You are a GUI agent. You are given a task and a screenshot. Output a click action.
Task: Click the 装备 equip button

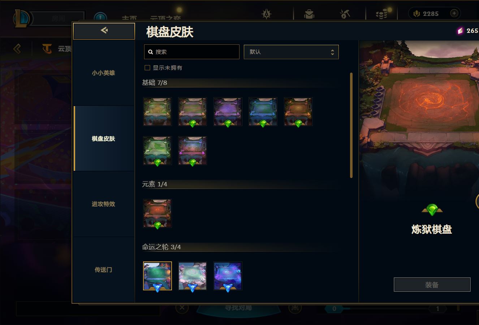432,285
